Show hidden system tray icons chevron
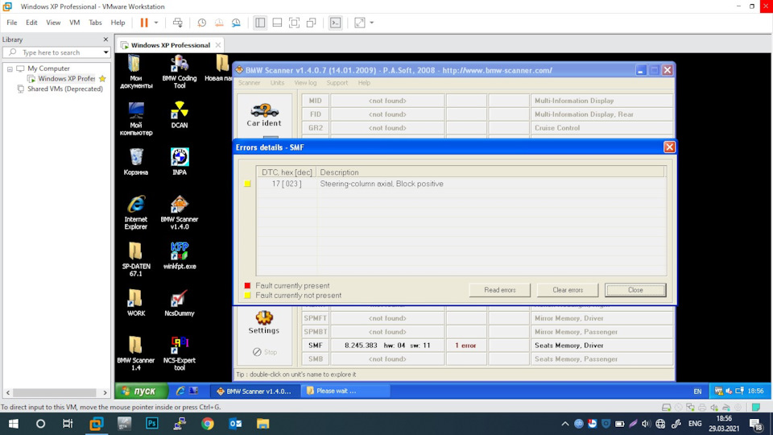Viewport: 773px width, 435px height. 565,424
